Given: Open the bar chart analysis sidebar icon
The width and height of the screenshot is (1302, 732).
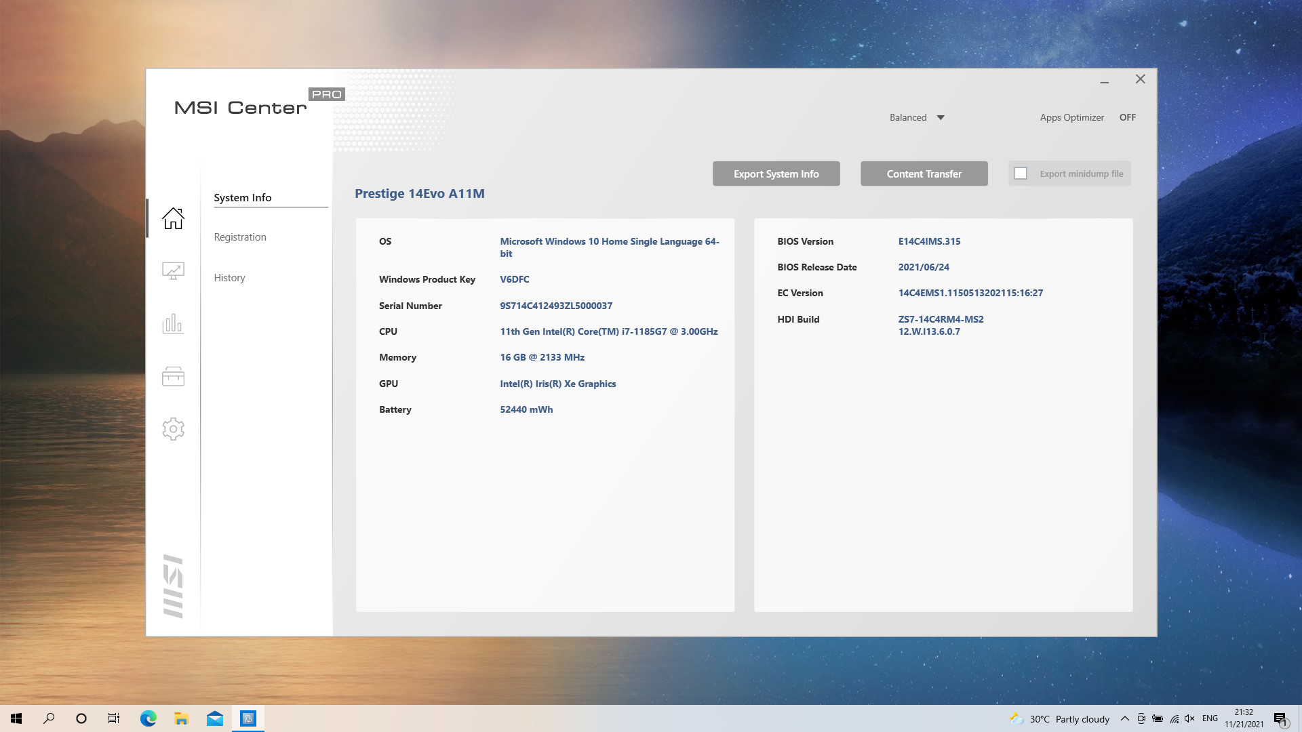Looking at the screenshot, I should [x=173, y=323].
